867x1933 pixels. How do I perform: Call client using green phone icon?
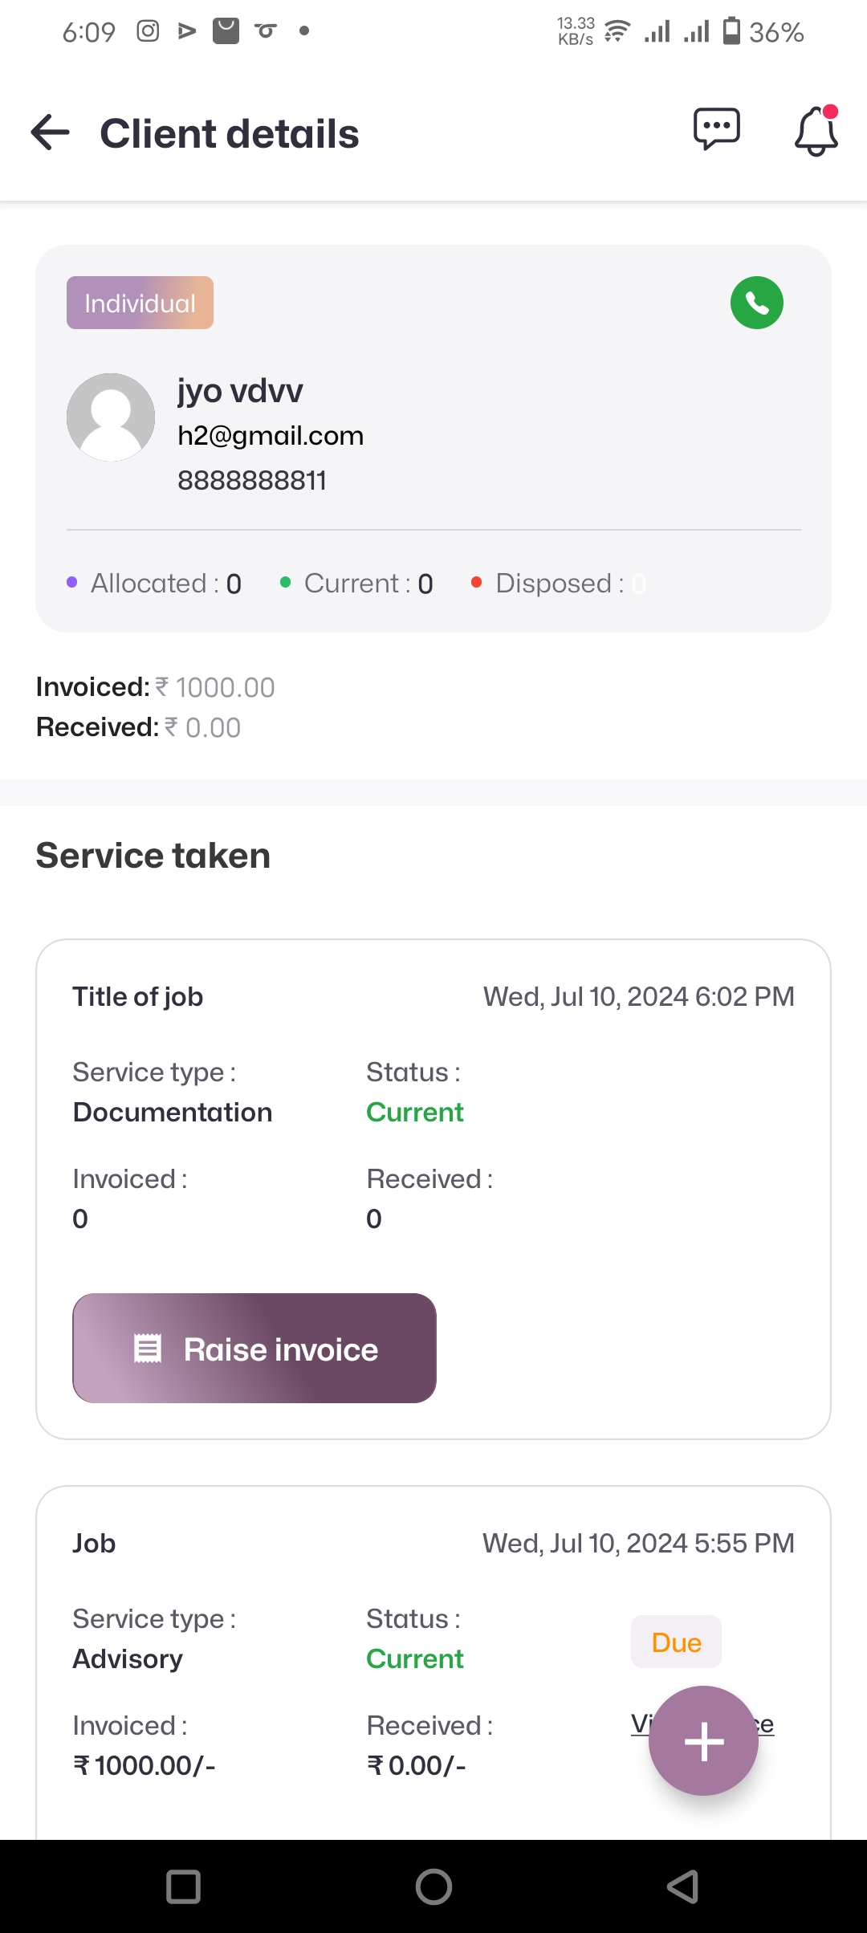(756, 303)
